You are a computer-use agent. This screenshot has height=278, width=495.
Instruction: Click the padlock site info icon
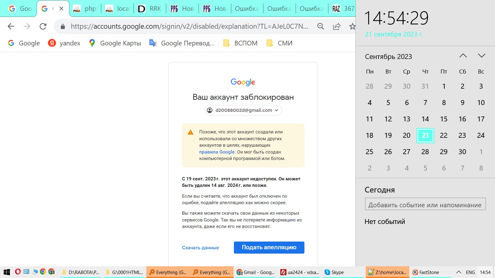tap(63, 27)
